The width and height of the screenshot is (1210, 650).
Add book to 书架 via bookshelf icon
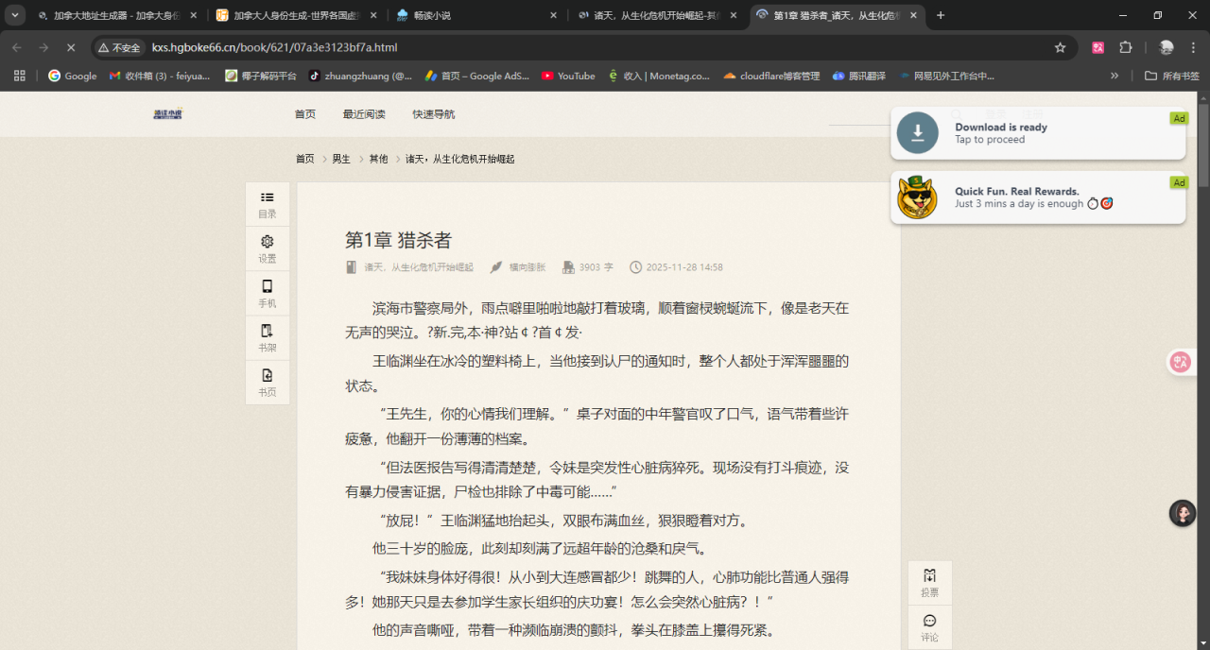[268, 337]
